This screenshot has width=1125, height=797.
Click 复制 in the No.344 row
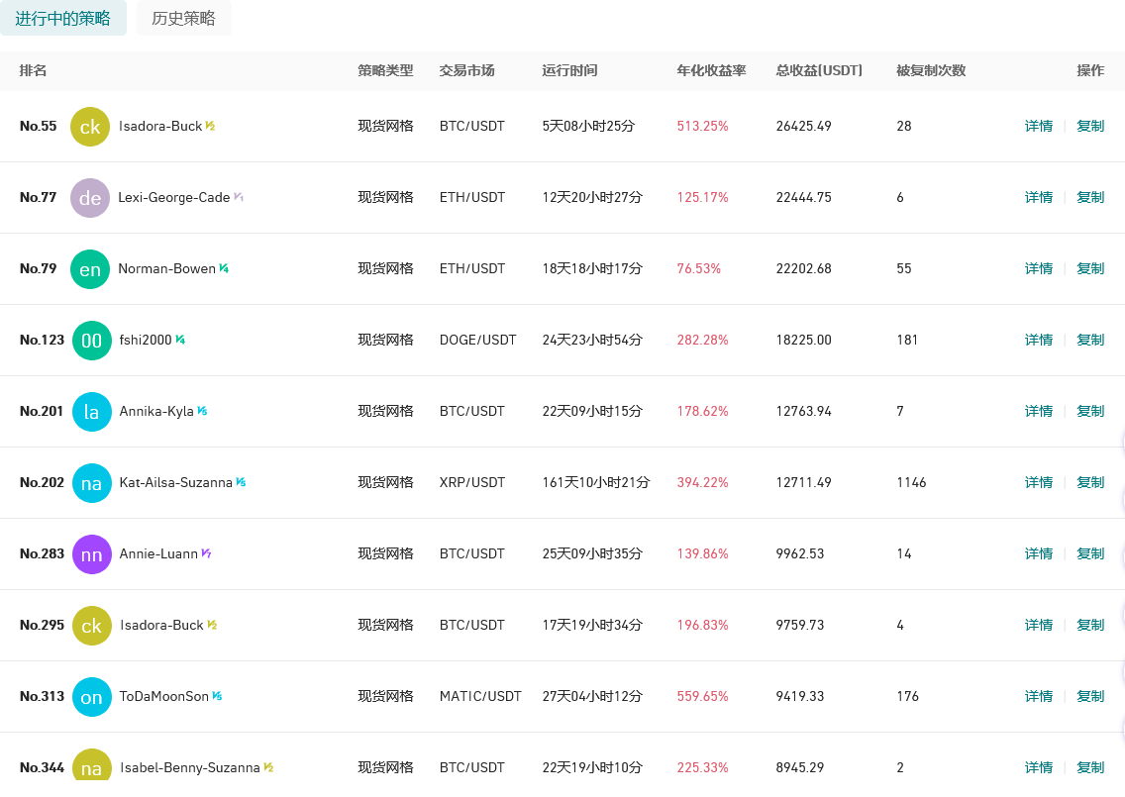pyautogui.click(x=1089, y=767)
